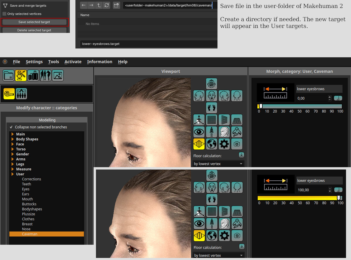Click the random character crowd icon
This screenshot has height=260, width=351.
tap(21, 94)
